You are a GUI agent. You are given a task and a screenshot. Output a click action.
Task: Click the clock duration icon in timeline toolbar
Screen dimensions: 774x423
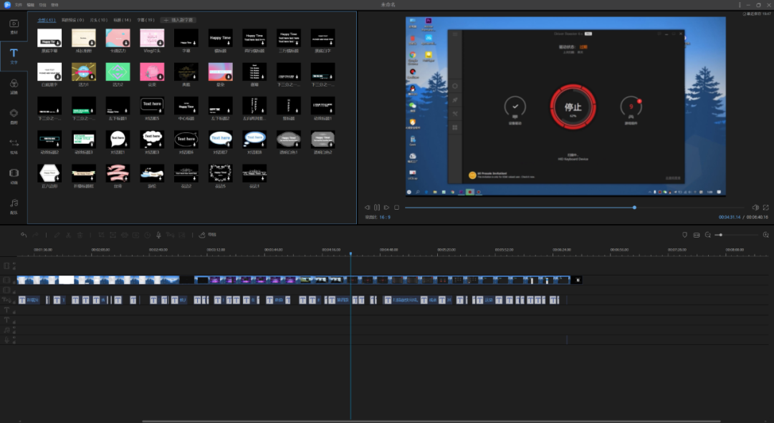(x=147, y=235)
